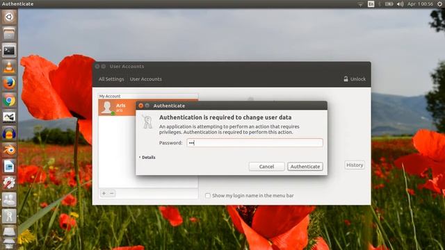Open All Settings in User Accounts window
This screenshot has width=445, height=250.
tap(111, 79)
